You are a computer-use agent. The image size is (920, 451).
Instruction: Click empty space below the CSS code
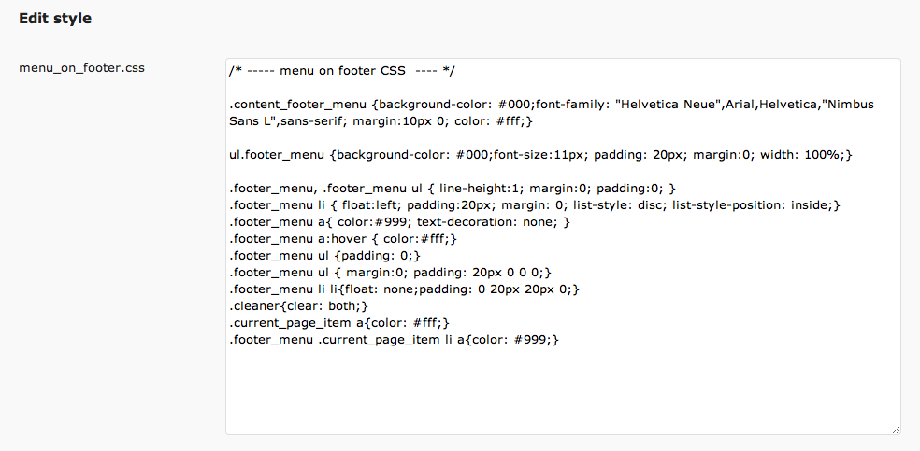coord(562,389)
